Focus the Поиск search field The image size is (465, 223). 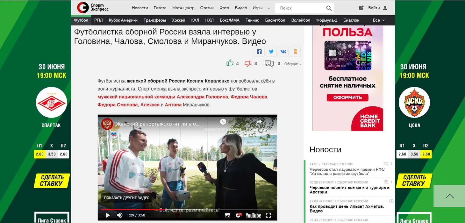(301, 8)
